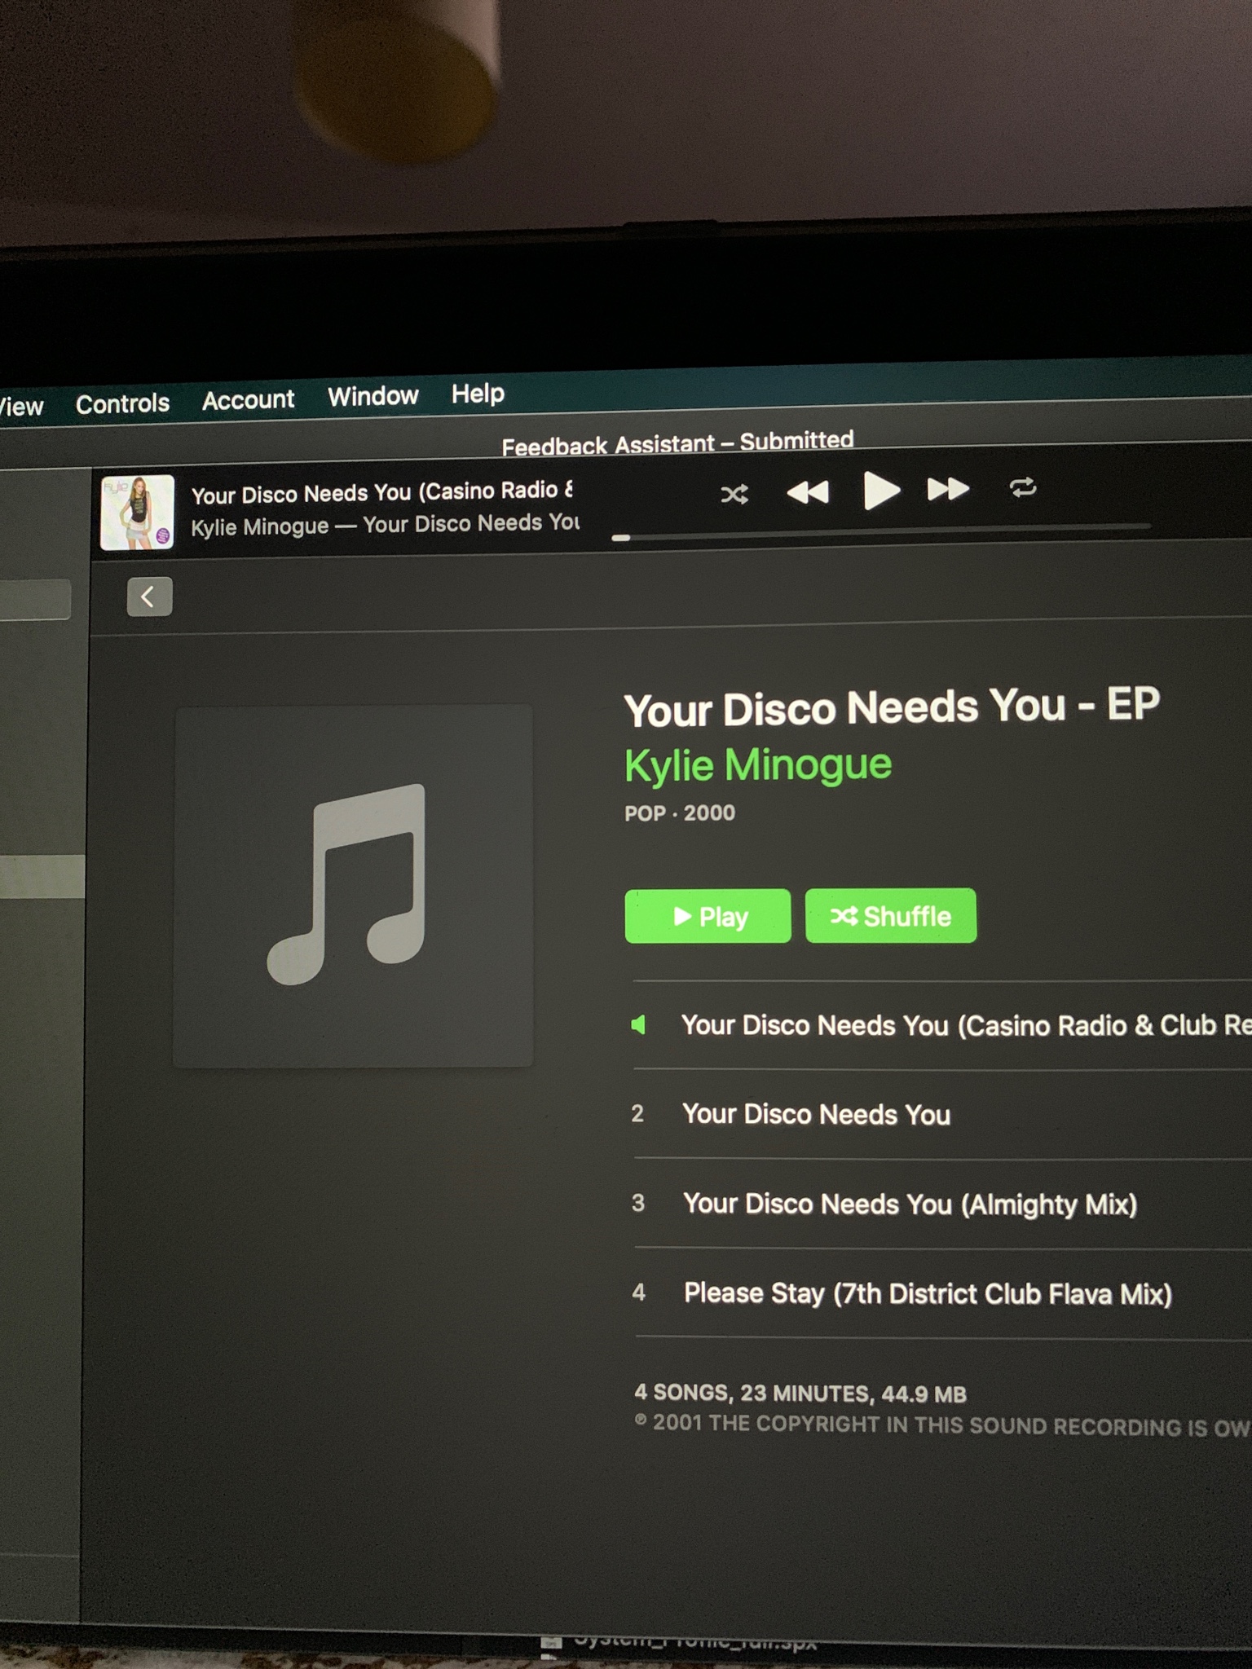Select Please Stay (7th District Club Flava Mix)

941,1293
